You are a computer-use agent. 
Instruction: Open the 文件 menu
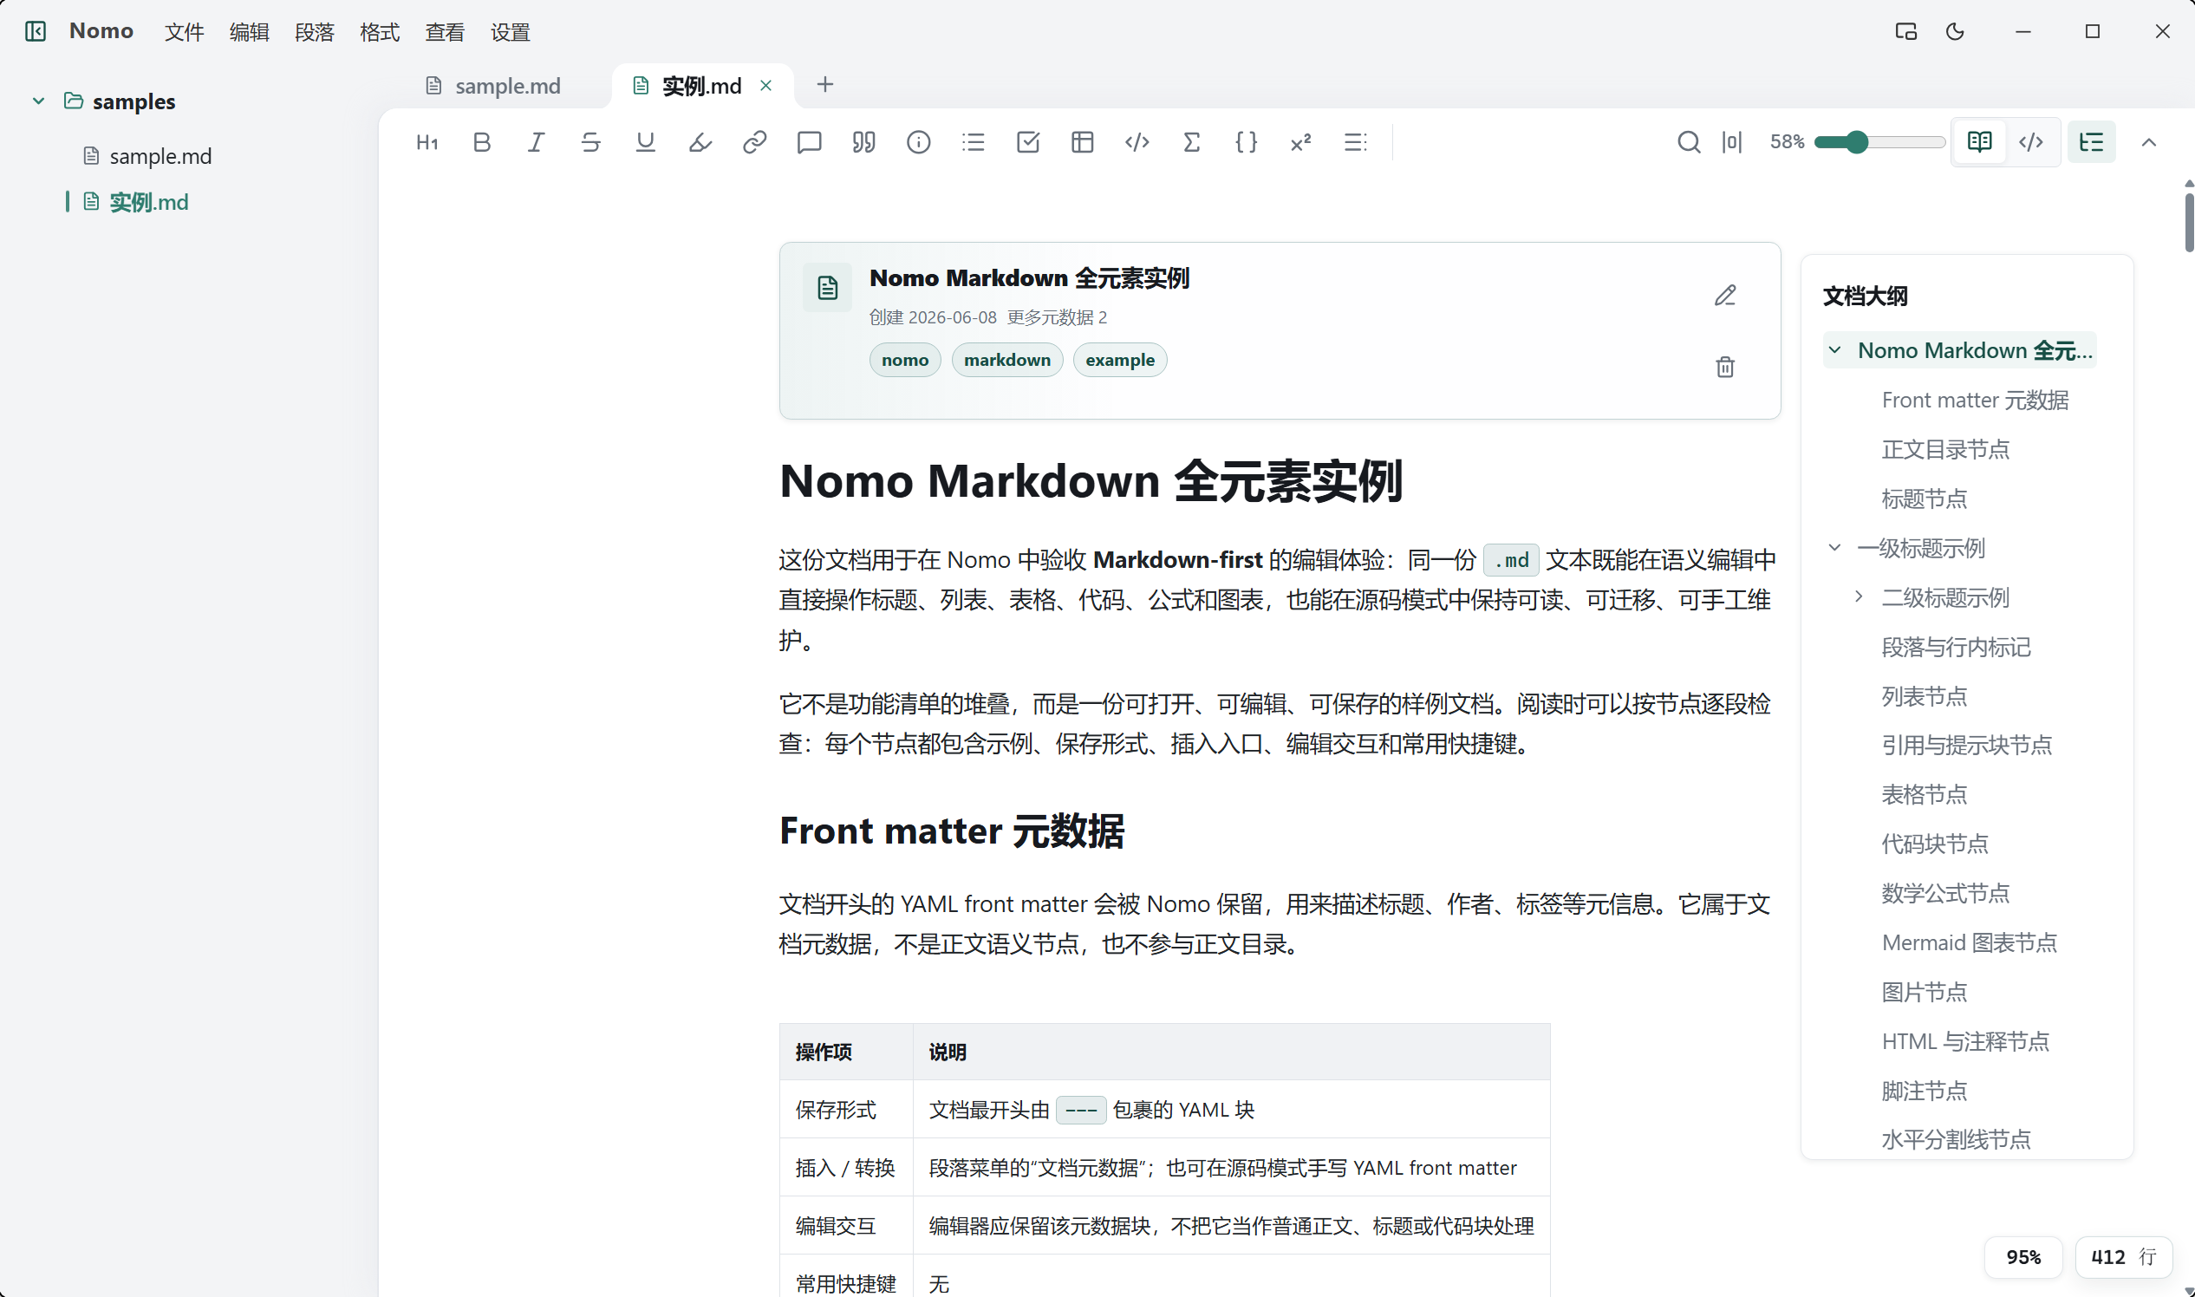185,32
